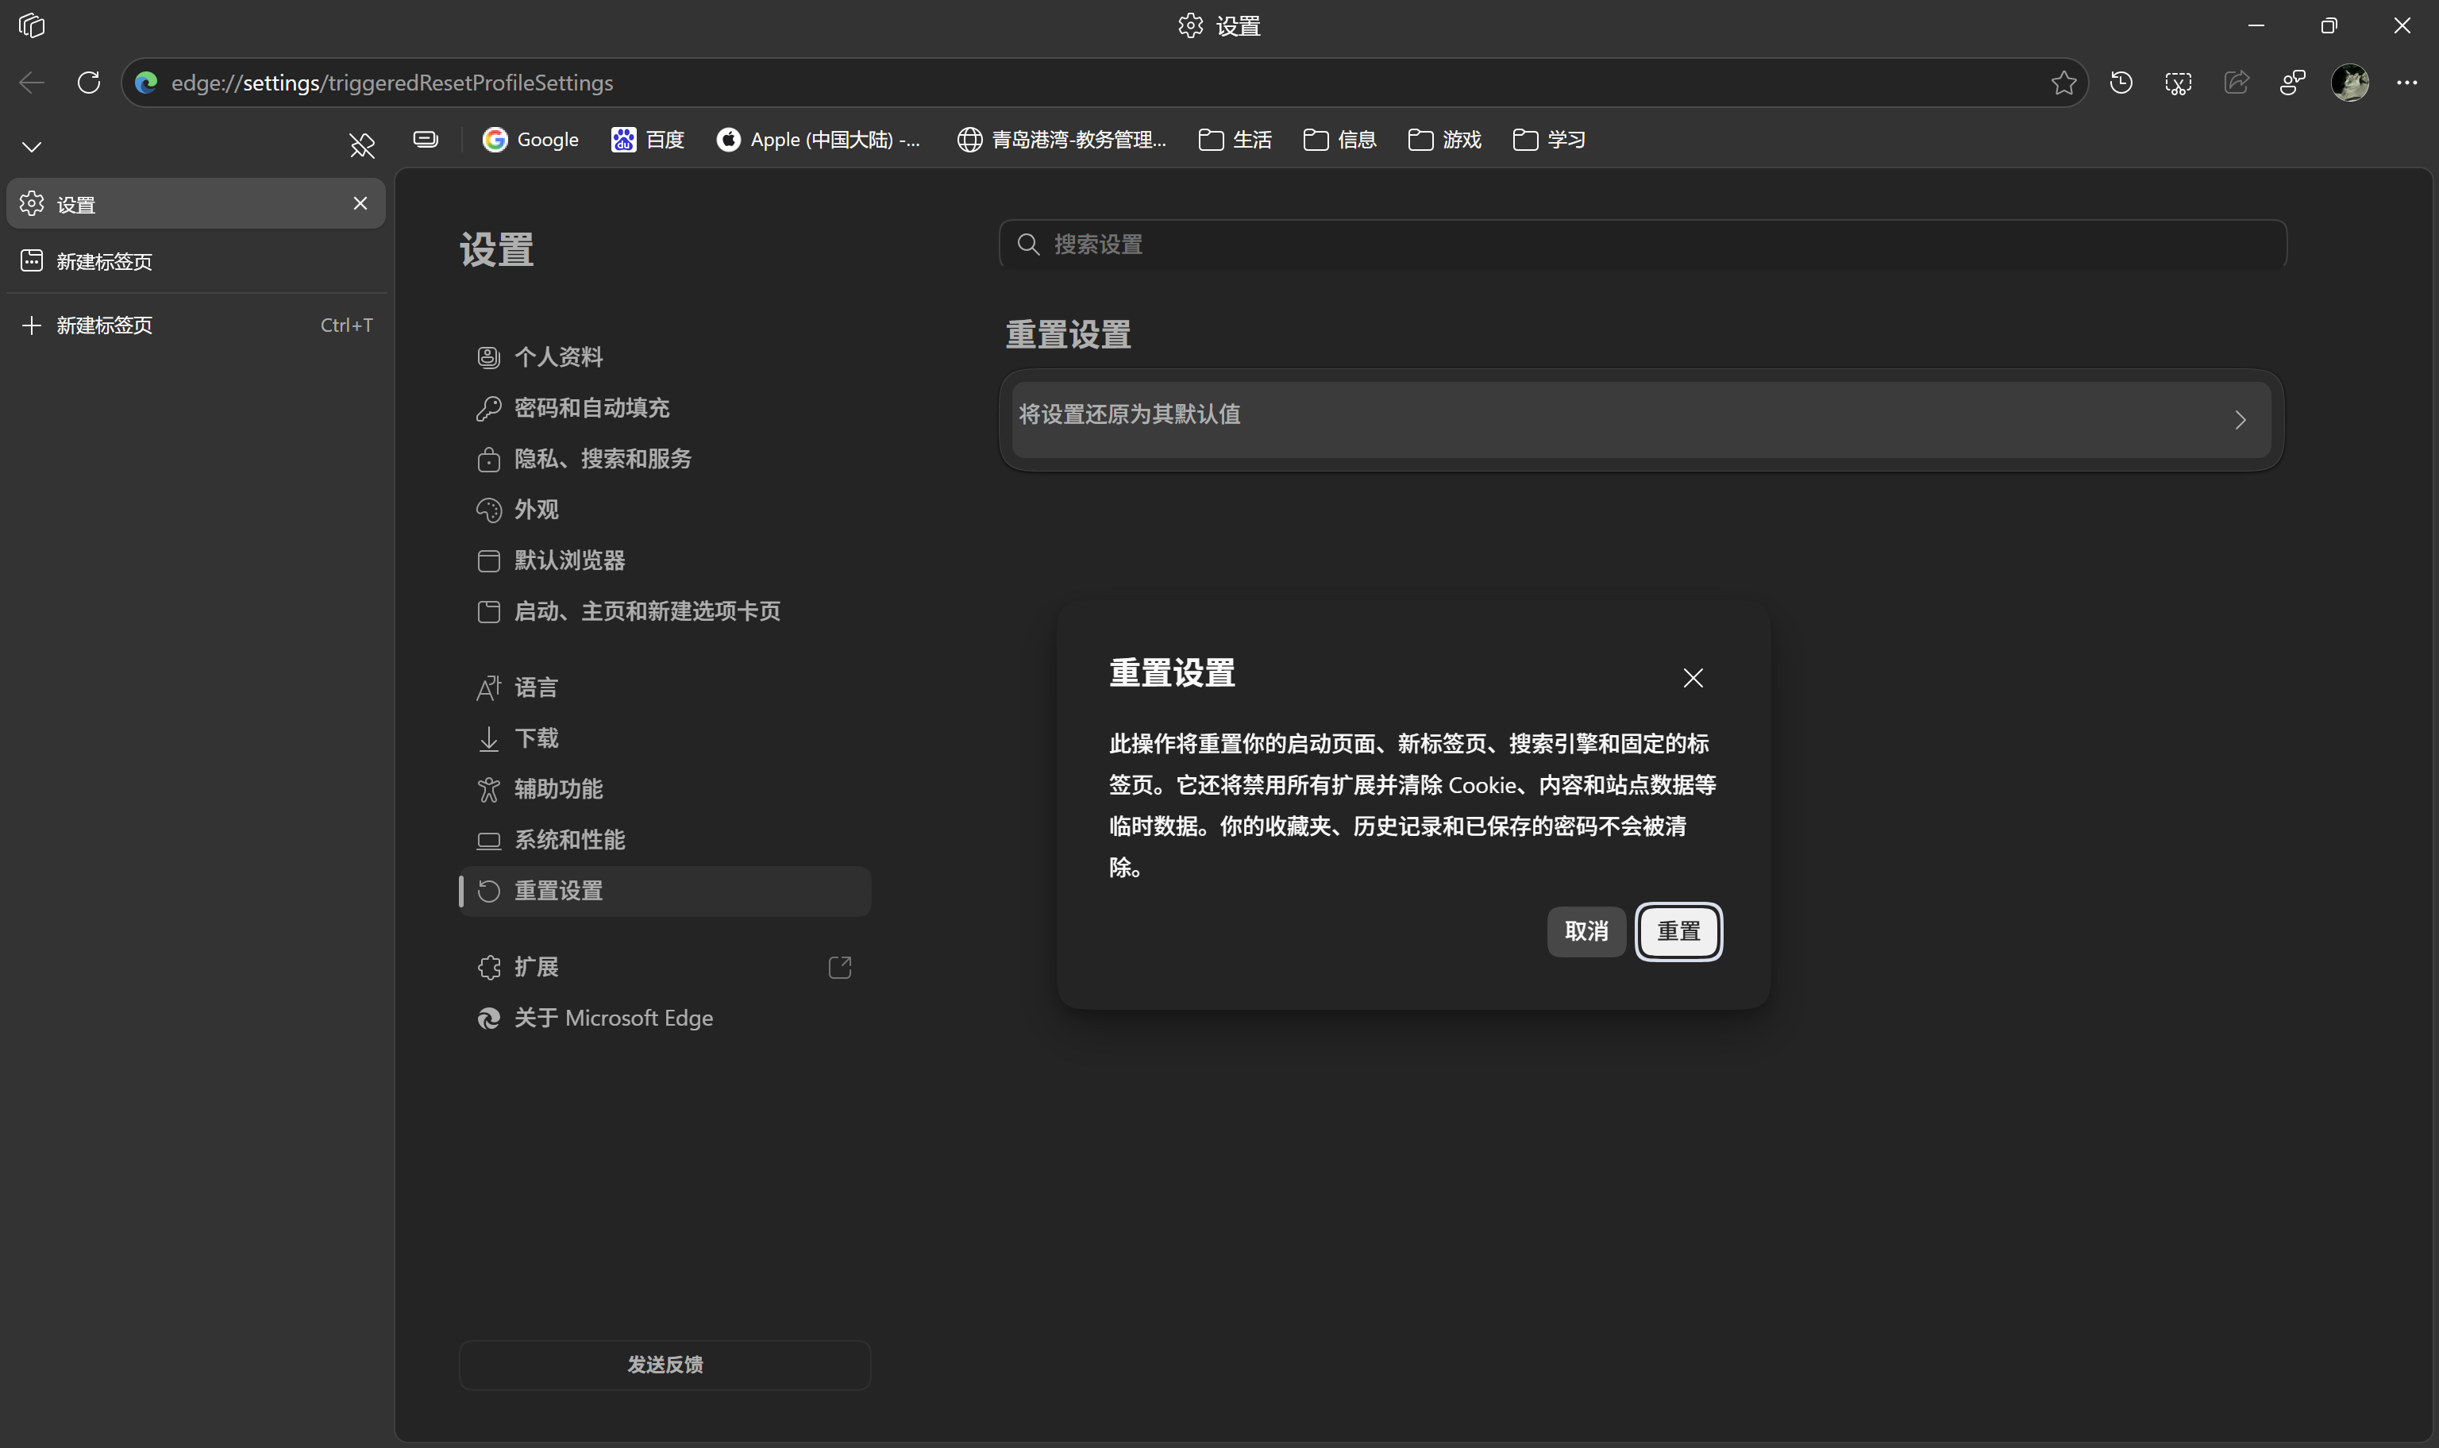The width and height of the screenshot is (2439, 1448).
Task: Open browser history icon
Action: pyautogui.click(x=2121, y=83)
